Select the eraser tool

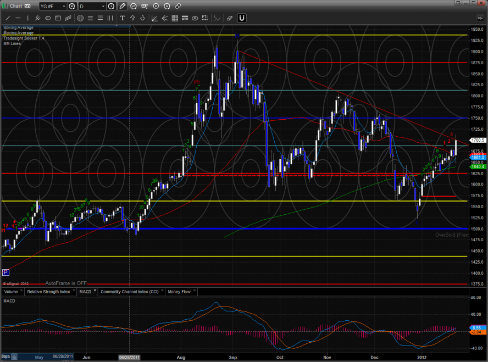229,18
